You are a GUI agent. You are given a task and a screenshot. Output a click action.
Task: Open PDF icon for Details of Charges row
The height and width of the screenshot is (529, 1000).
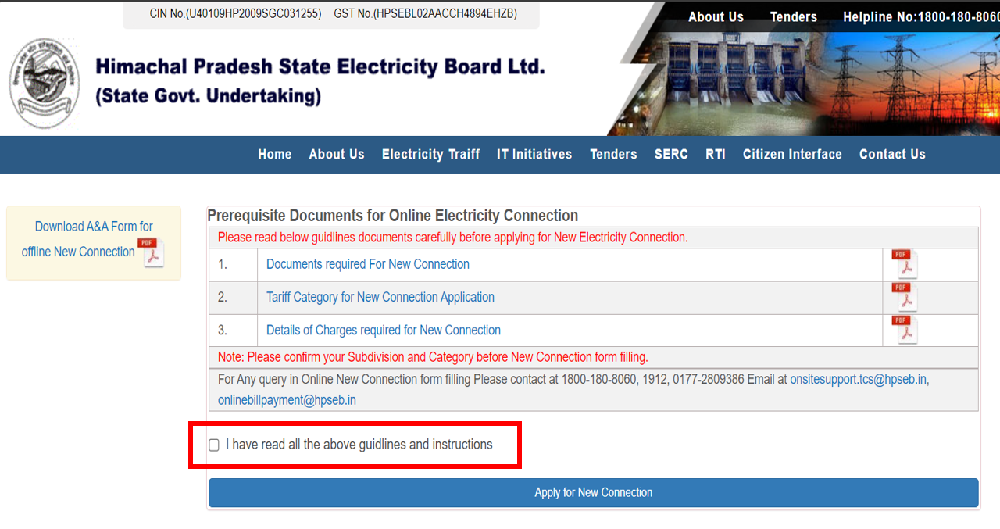coord(905,331)
